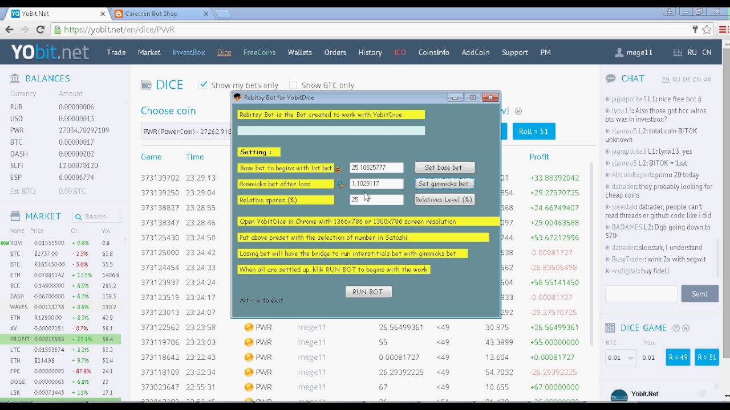This screenshot has width=730, height=410.
Task: Click the Chrome user account icon in title bar
Action: coord(670,11)
